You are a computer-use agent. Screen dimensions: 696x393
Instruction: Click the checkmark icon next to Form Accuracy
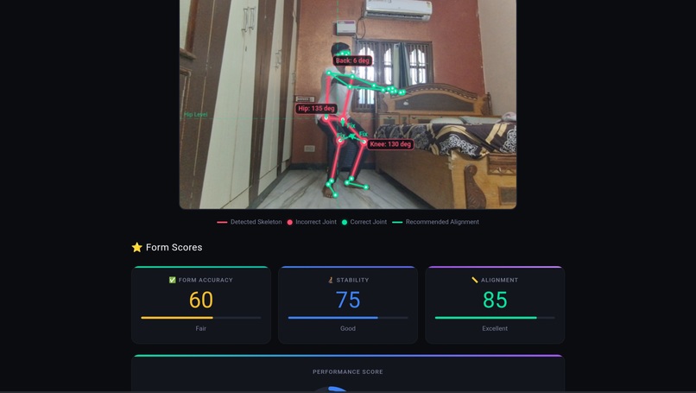[x=172, y=280]
